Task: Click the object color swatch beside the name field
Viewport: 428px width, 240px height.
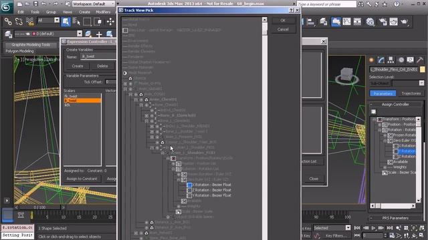Action: point(422,69)
